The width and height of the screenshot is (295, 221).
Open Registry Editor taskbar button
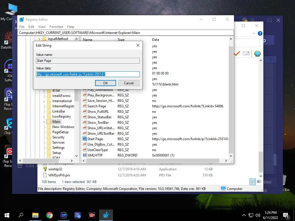pos(106,215)
